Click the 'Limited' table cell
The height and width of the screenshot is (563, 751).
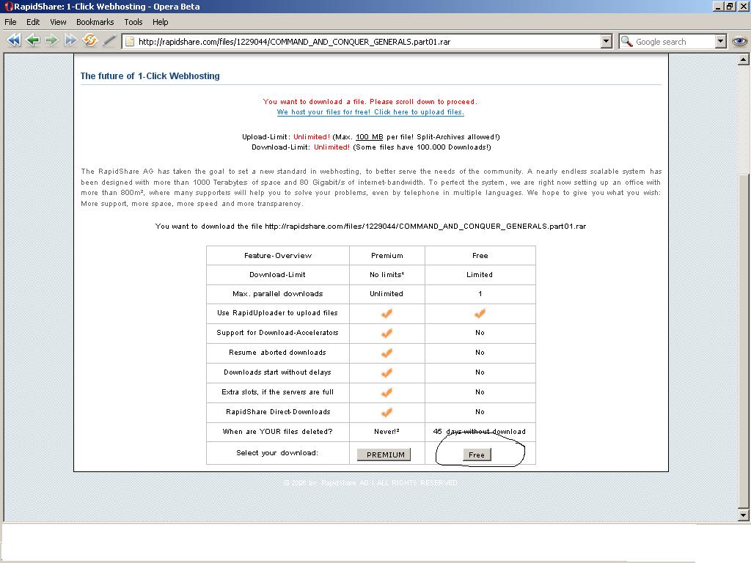(480, 275)
